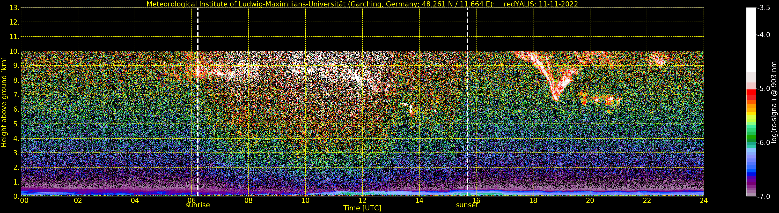Click the time axis tick label 20

tap(590, 201)
